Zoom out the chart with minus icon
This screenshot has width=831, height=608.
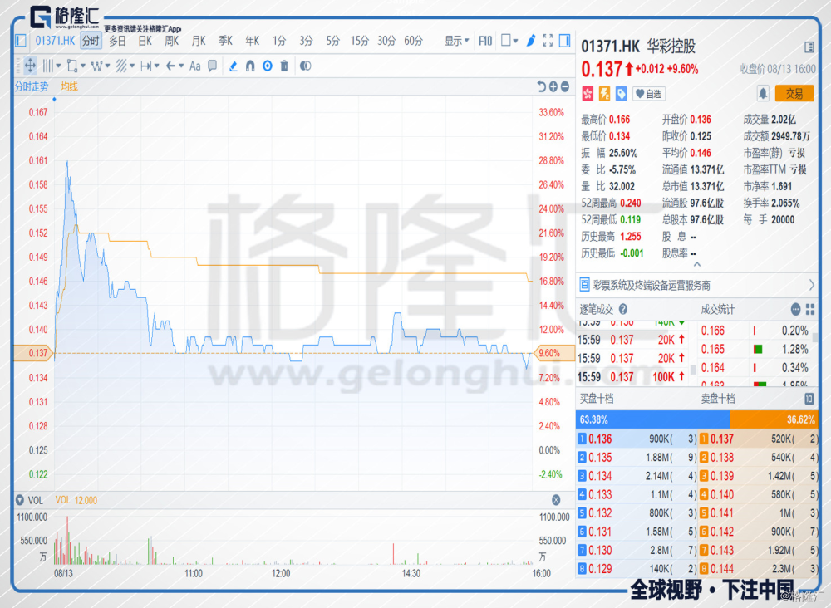pos(565,86)
